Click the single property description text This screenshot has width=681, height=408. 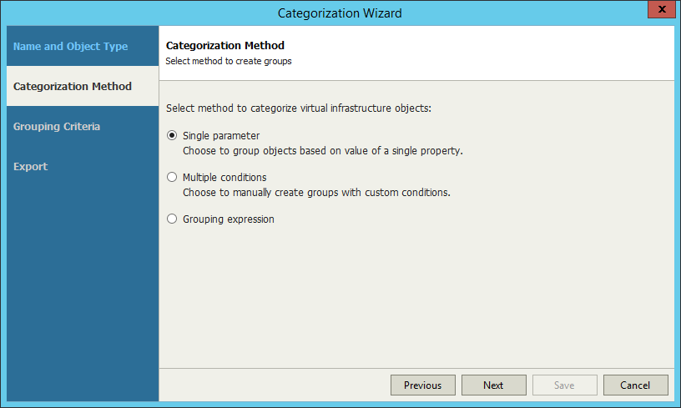(323, 151)
